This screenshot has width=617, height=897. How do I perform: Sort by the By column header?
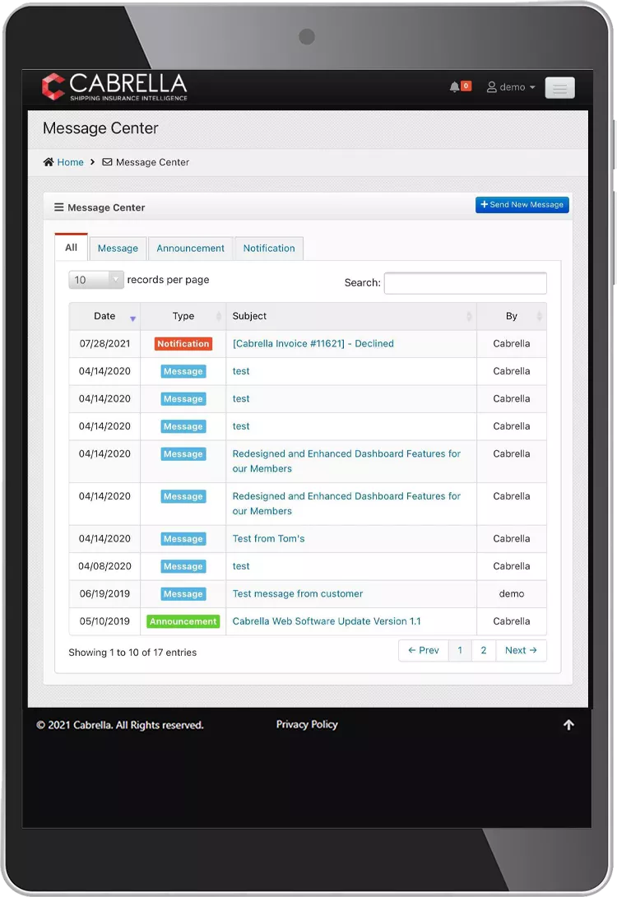pos(511,316)
